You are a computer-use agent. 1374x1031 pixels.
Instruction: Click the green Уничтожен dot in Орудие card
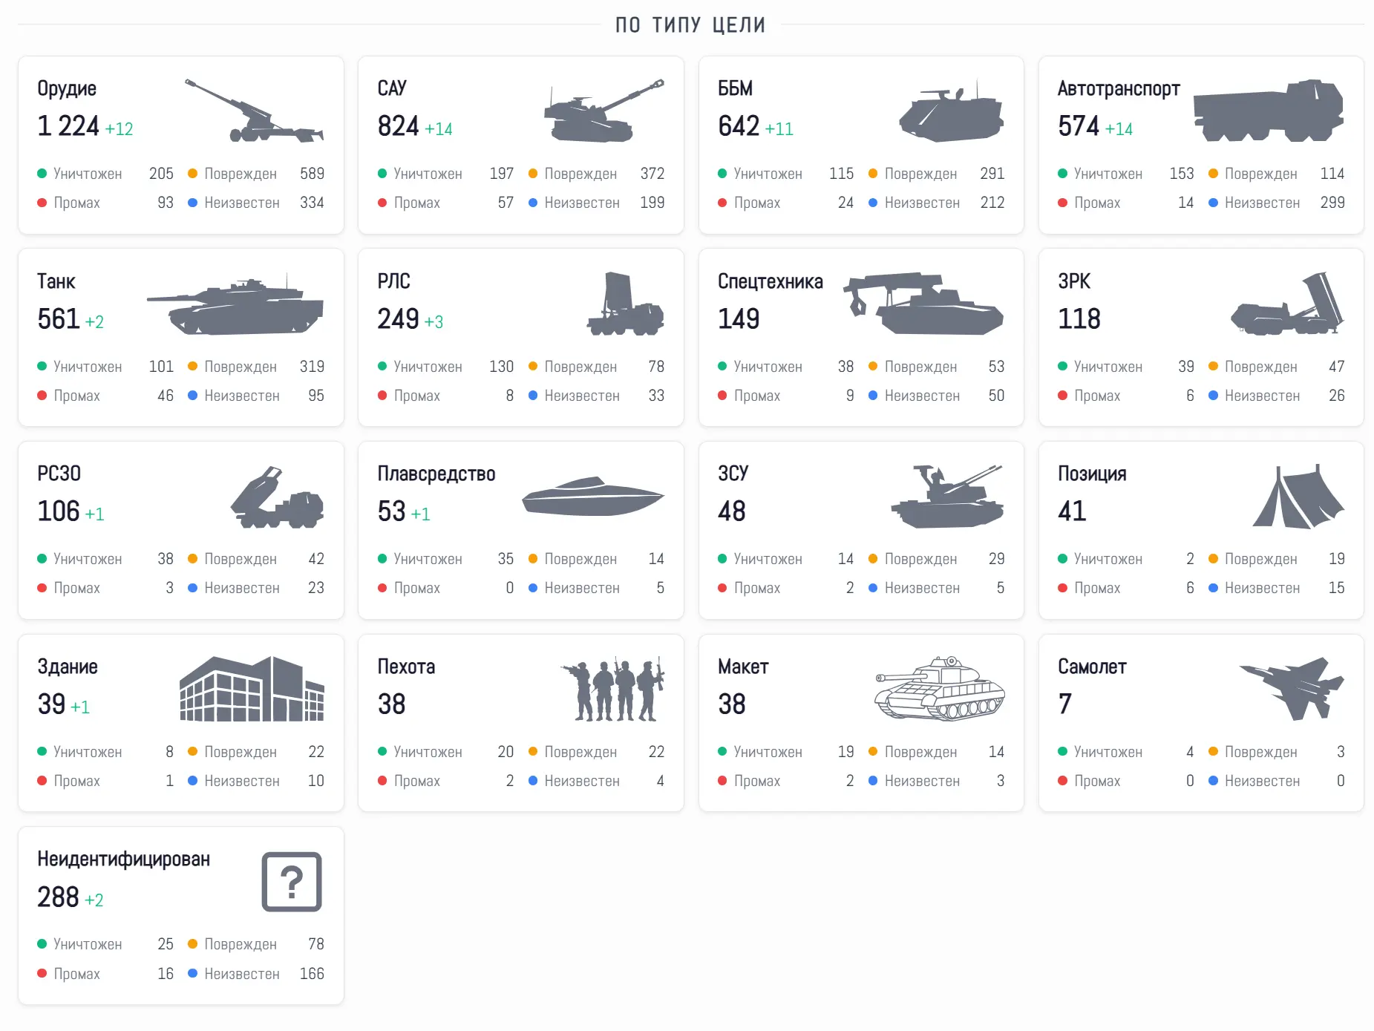click(x=42, y=174)
